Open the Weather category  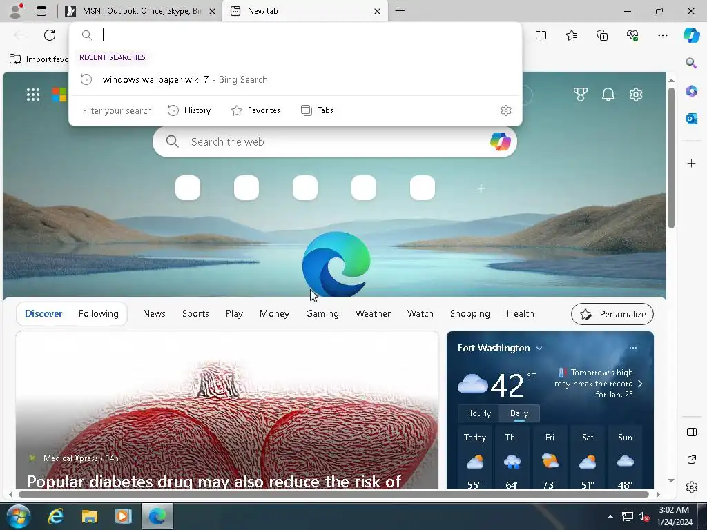point(373,313)
